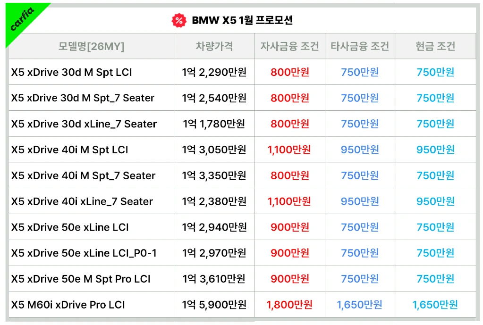This screenshot has height=325, width=483.
Task: Select the 모델명[26MY] column header
Action: pos(91,46)
